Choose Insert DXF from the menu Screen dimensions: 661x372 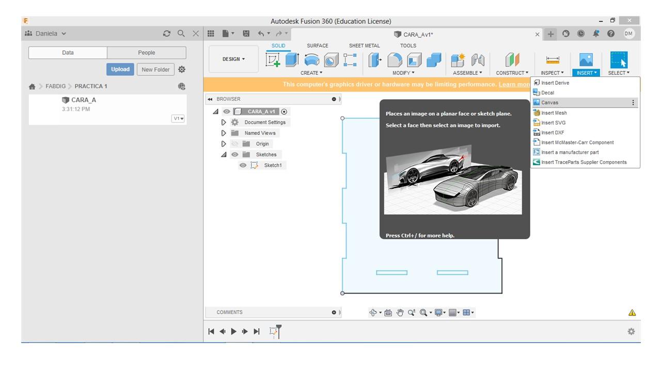pos(586,132)
